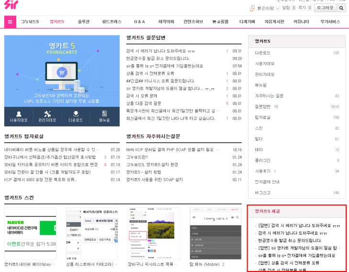349x272 pixels.
Task: Open tip 네이버페이 버튼 비노출 상품일 경우
Action: [x=52, y=149]
